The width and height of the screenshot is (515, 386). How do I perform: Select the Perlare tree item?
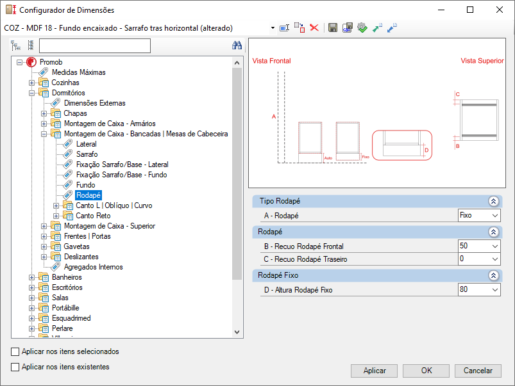coord(62,328)
